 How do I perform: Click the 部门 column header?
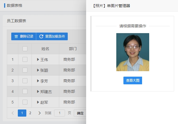pos(73,49)
